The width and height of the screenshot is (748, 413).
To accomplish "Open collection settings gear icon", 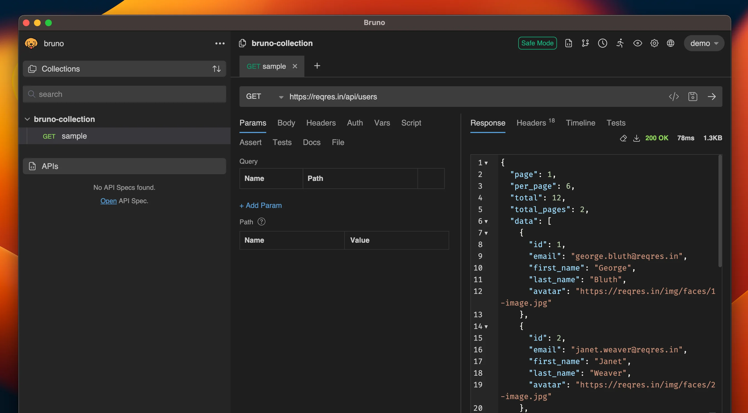I will click(654, 43).
